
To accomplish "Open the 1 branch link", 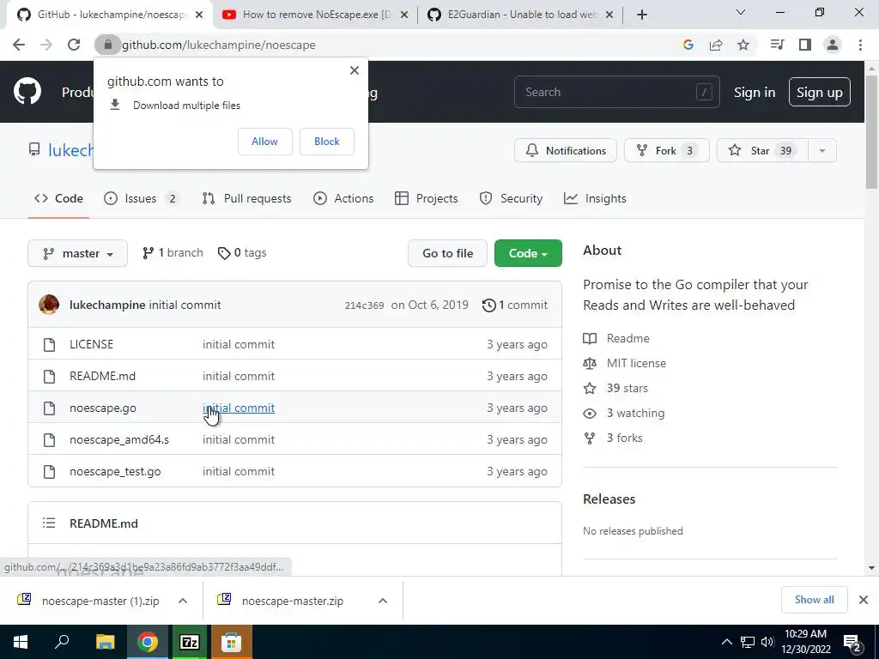I will coord(173,253).
